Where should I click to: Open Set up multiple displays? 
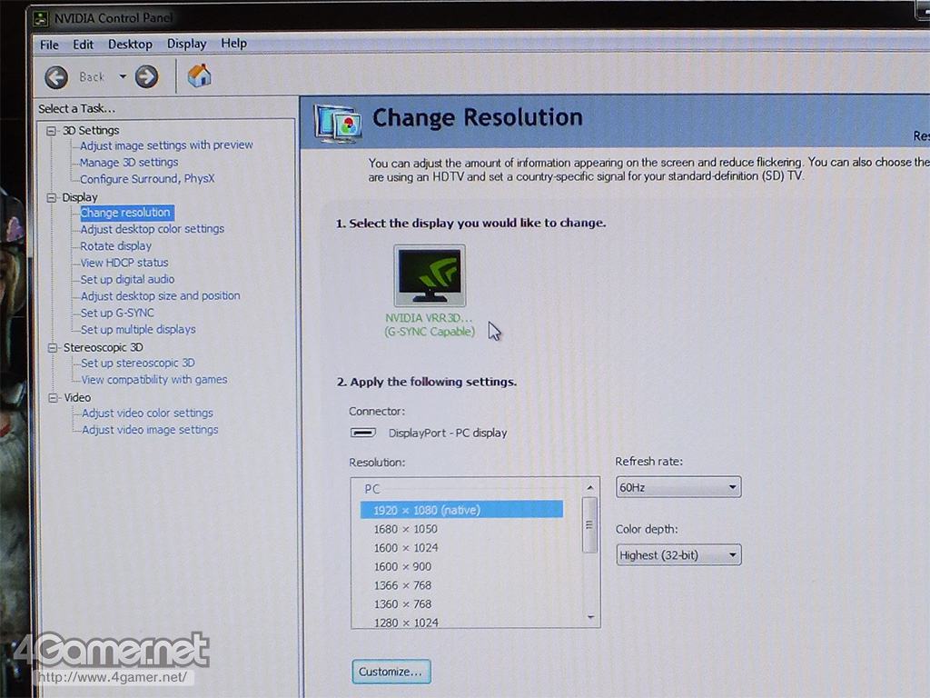[x=138, y=329]
